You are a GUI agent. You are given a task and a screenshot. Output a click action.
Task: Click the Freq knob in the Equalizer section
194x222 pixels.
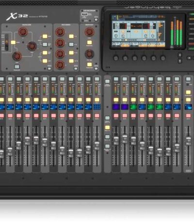pos(32,46)
